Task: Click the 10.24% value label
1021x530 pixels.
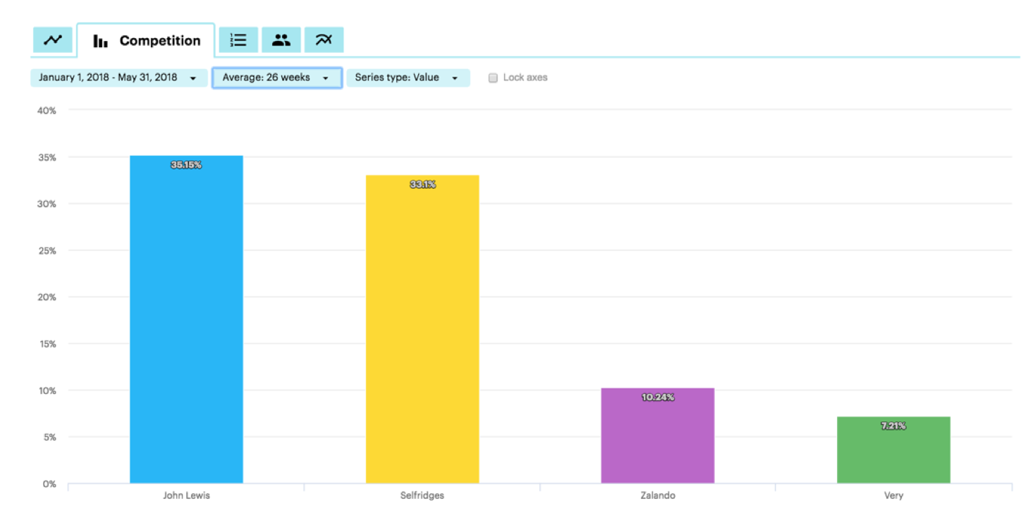Action: coord(658,397)
